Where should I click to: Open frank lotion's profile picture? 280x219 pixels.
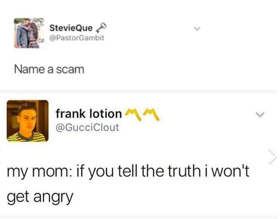click(28, 121)
